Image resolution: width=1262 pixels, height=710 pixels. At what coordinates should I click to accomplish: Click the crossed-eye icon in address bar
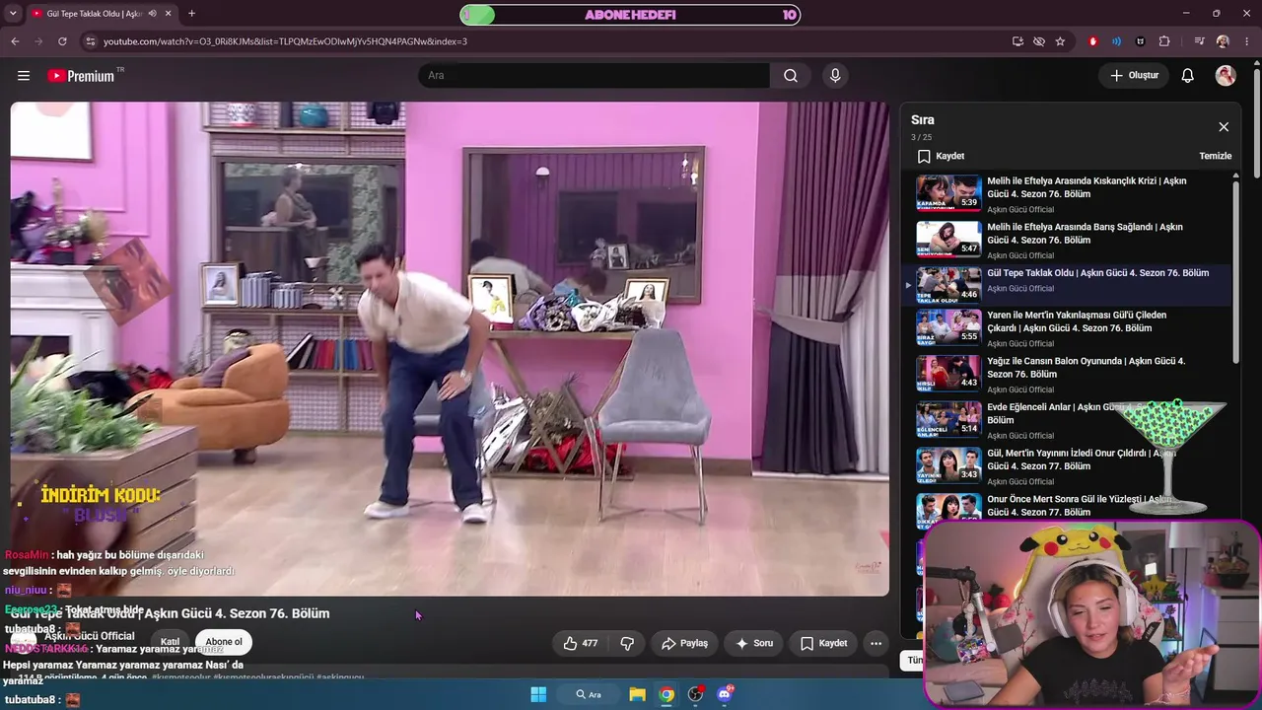pyautogui.click(x=1039, y=41)
